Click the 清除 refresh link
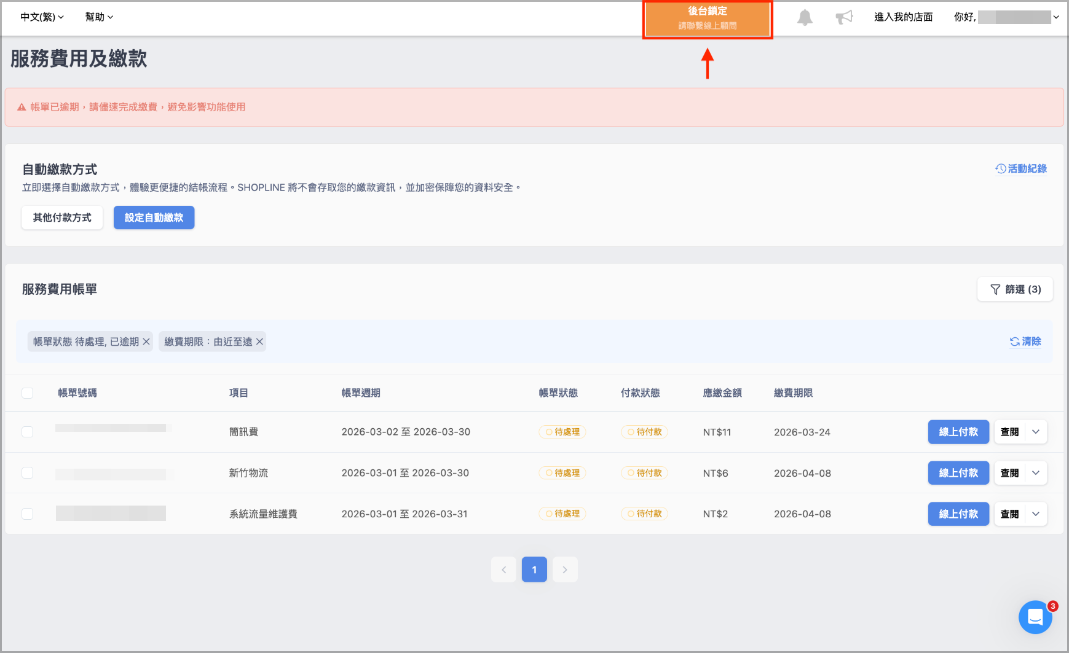 [x=1025, y=342]
